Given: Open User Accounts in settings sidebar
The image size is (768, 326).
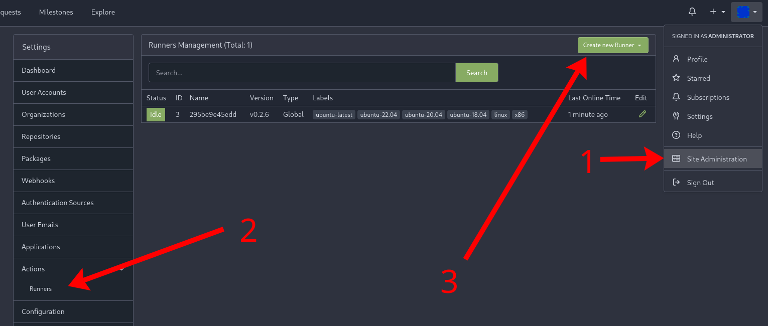Looking at the screenshot, I should (x=44, y=92).
